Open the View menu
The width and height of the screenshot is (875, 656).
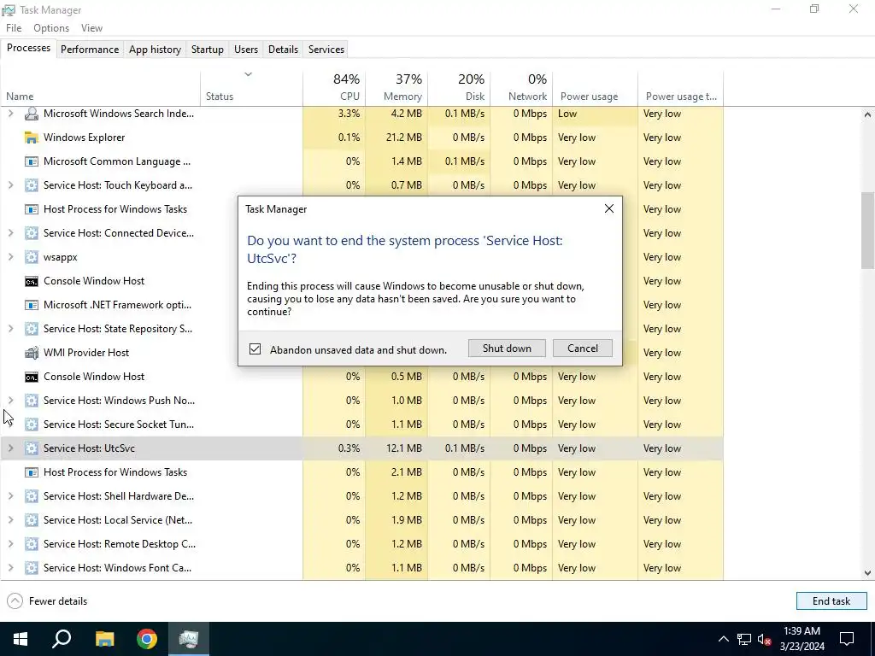point(91,28)
